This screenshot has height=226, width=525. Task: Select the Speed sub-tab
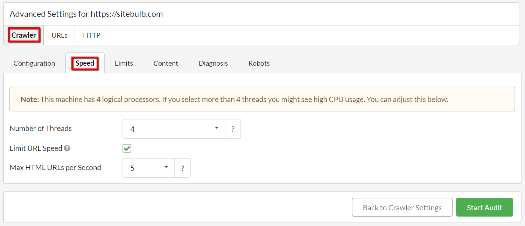(85, 63)
